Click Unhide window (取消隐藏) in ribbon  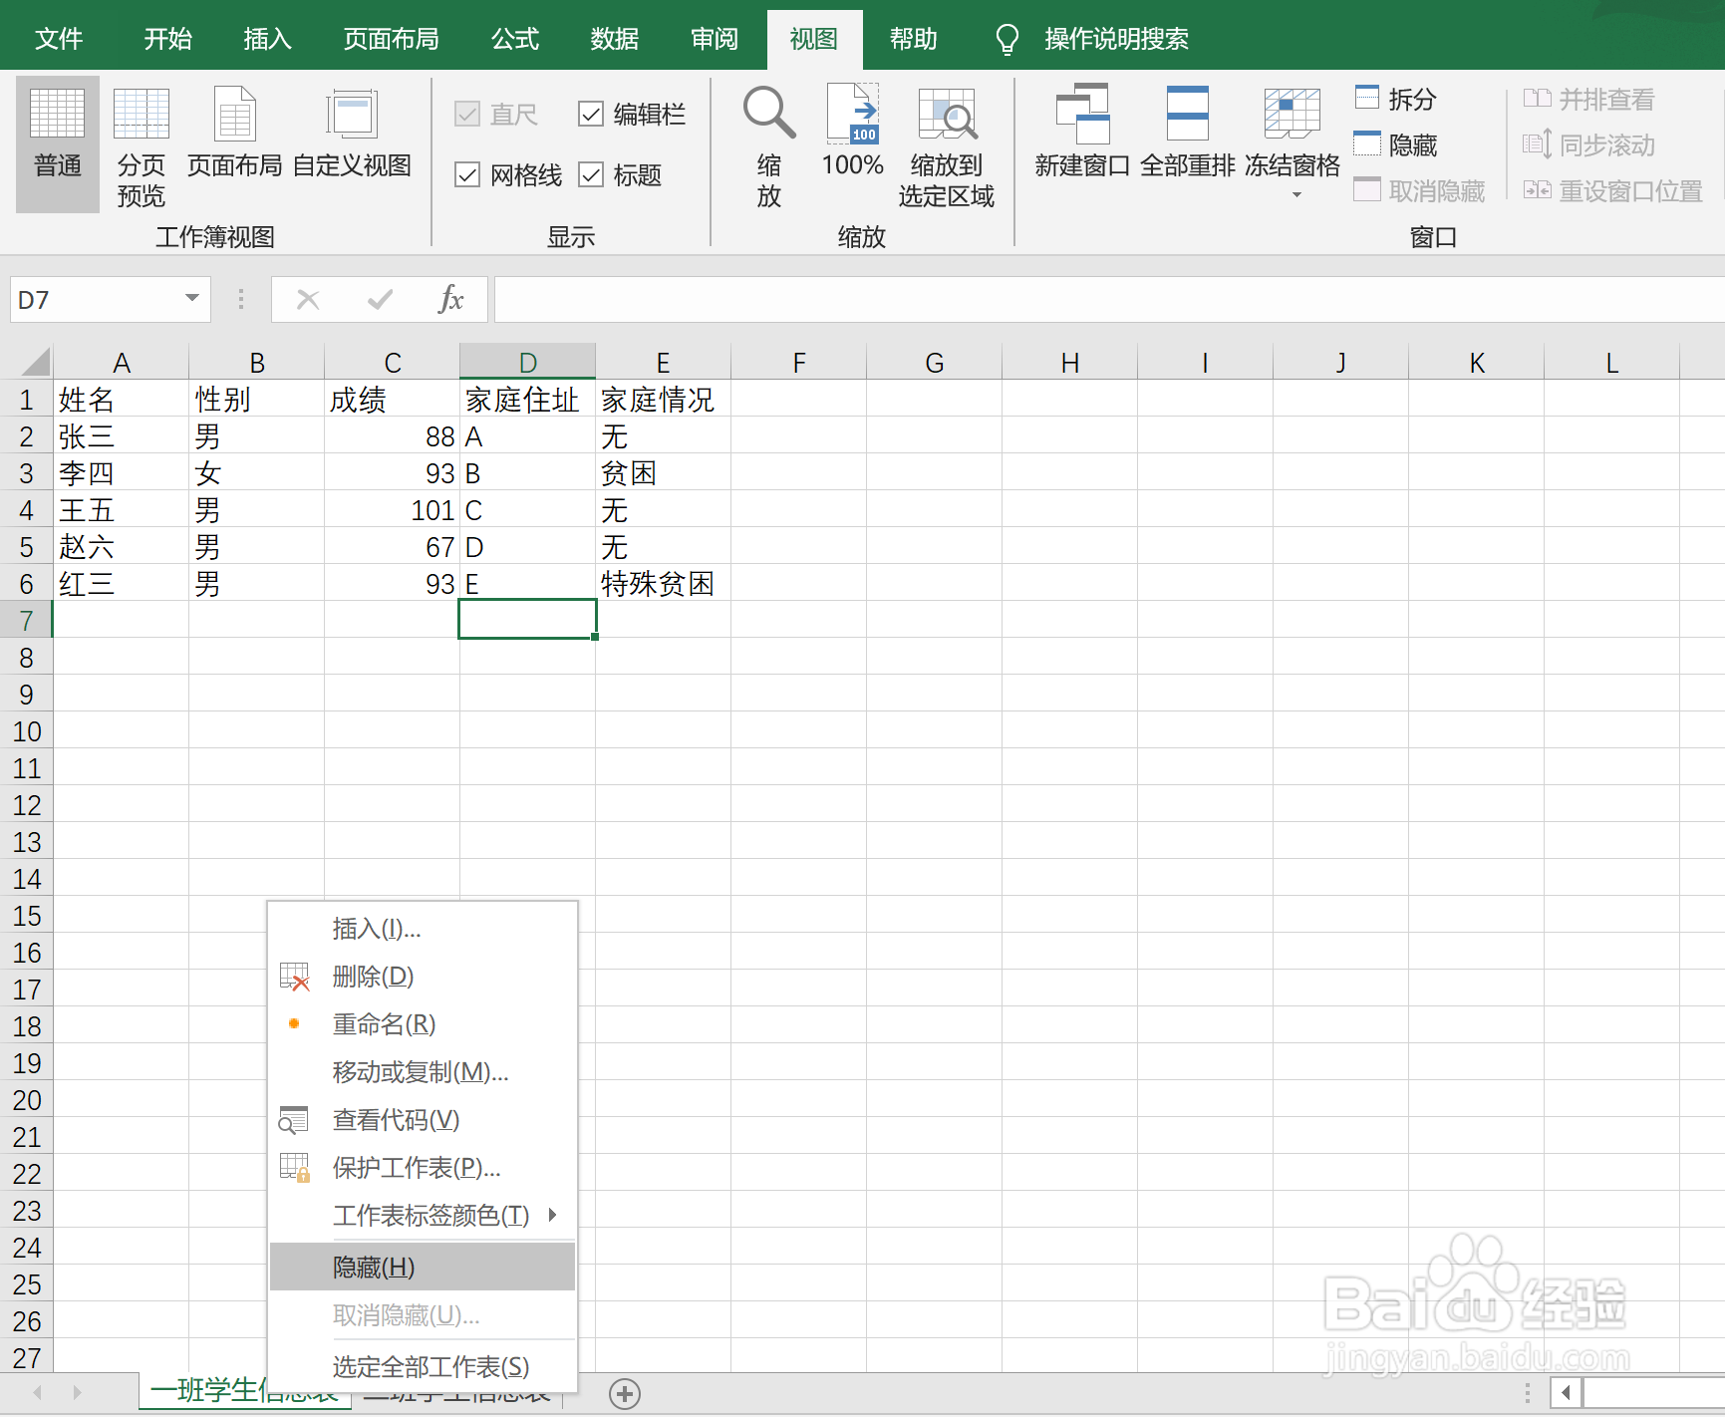(1420, 190)
